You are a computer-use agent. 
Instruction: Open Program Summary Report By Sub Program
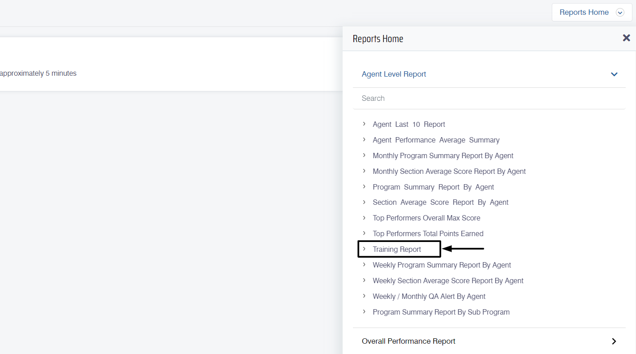[441, 312]
